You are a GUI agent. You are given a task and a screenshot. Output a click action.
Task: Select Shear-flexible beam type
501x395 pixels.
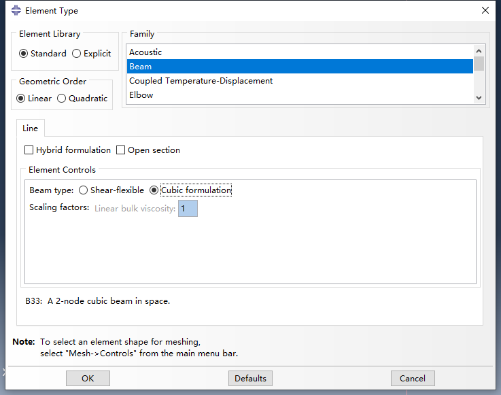[84, 190]
